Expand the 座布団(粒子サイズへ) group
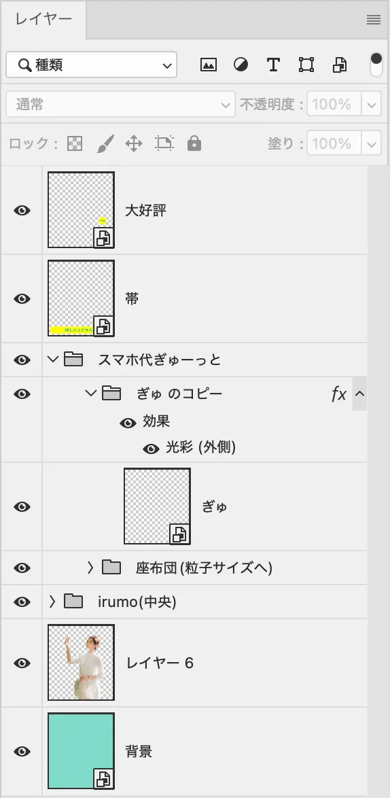 (90, 568)
